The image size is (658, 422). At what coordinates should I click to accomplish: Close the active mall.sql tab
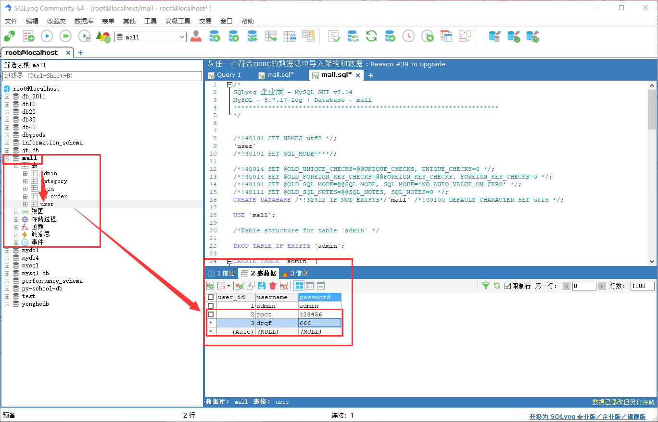(x=358, y=75)
